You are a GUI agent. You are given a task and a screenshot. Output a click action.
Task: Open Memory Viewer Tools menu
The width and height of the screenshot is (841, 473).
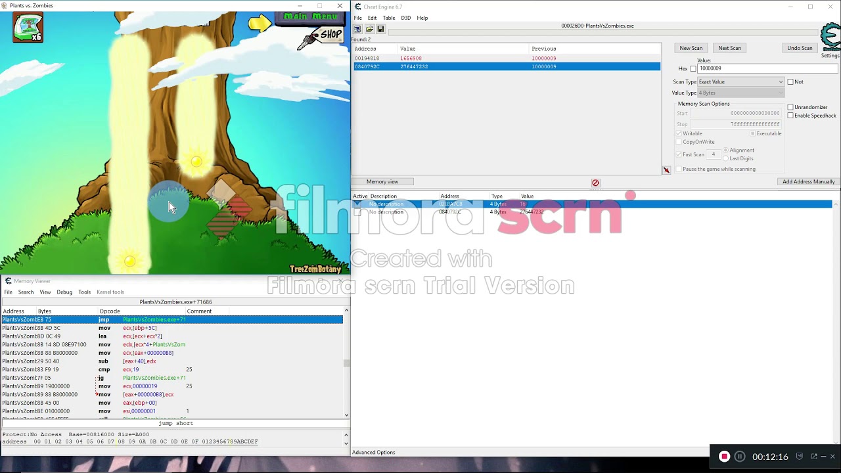(84, 292)
